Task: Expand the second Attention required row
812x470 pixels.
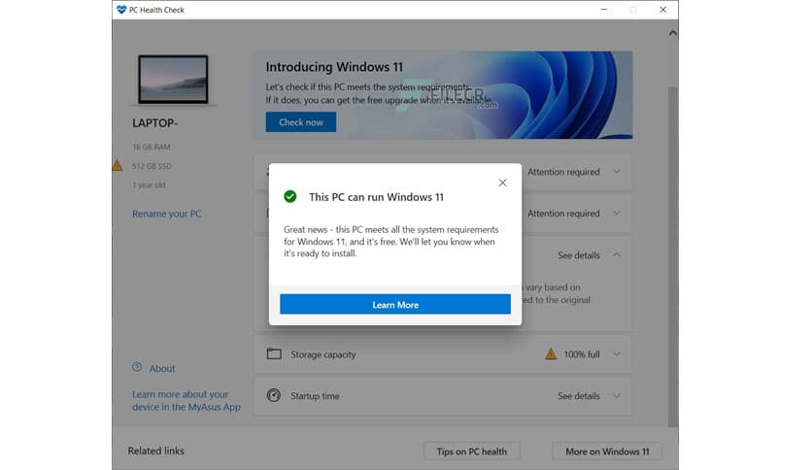Action: [x=617, y=214]
